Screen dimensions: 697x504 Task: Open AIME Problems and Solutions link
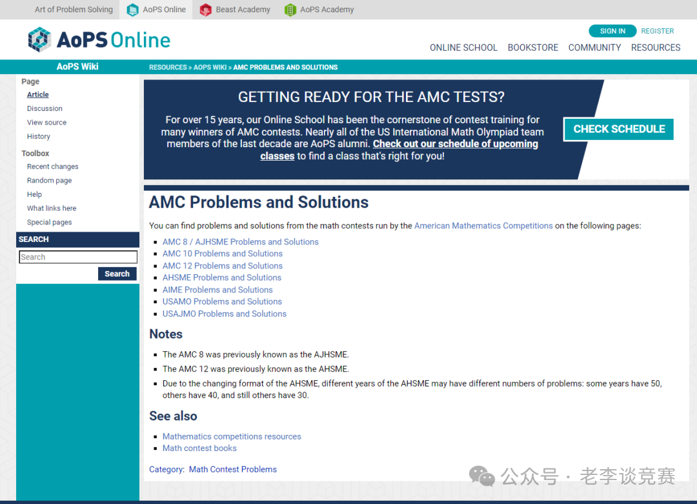[x=217, y=290]
